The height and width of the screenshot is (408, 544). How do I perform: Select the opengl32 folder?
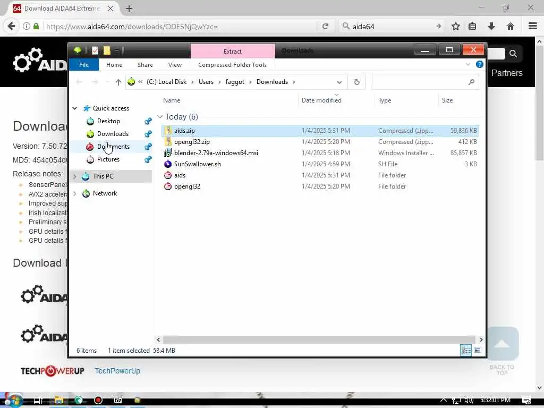[320, 186]
